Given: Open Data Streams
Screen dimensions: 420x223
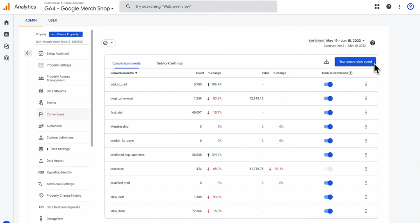Looking at the screenshot, I should click(x=63, y=91).
